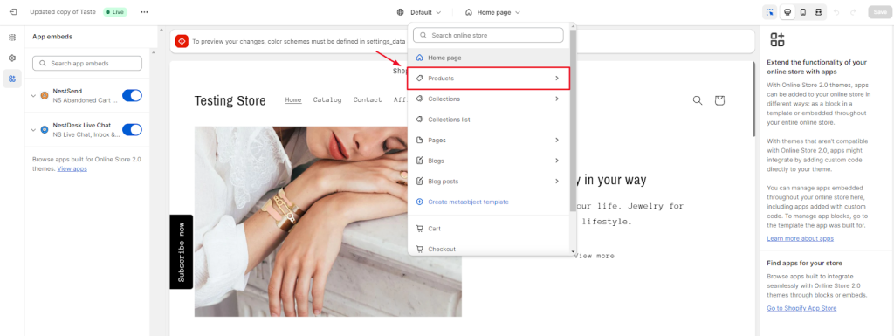This screenshot has width=894, height=336.
Task: Expand the Products submenu arrow
Action: [557, 78]
